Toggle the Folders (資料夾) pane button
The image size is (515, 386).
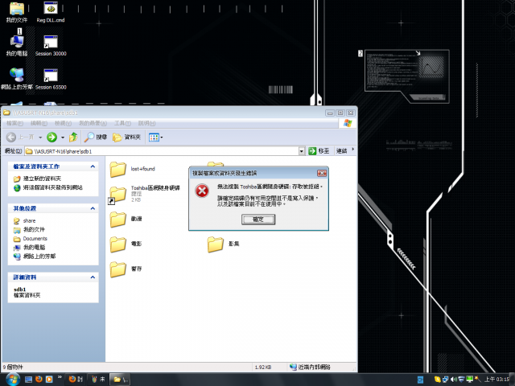pyautogui.click(x=127, y=138)
